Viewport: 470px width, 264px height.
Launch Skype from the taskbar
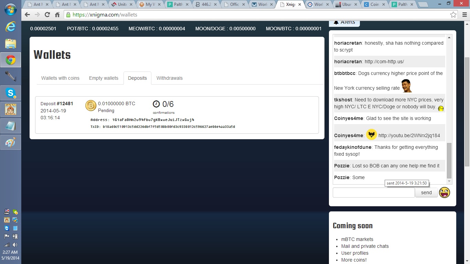[10, 93]
